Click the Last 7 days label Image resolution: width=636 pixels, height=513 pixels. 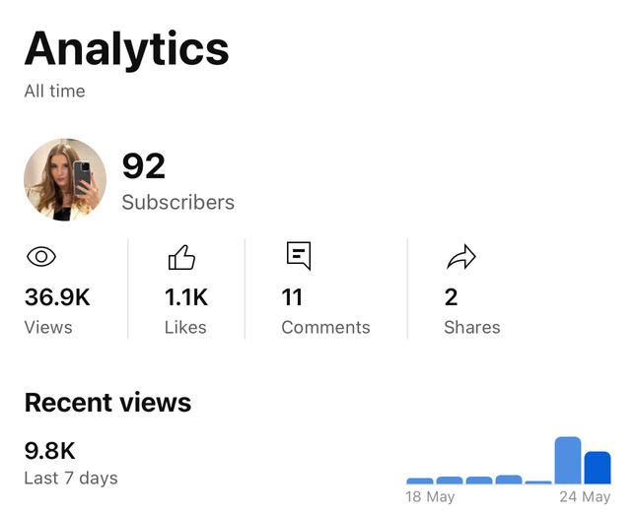pos(71,479)
